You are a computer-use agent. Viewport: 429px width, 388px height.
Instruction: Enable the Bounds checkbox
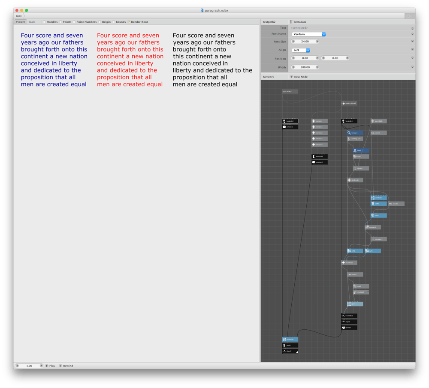(114, 22)
